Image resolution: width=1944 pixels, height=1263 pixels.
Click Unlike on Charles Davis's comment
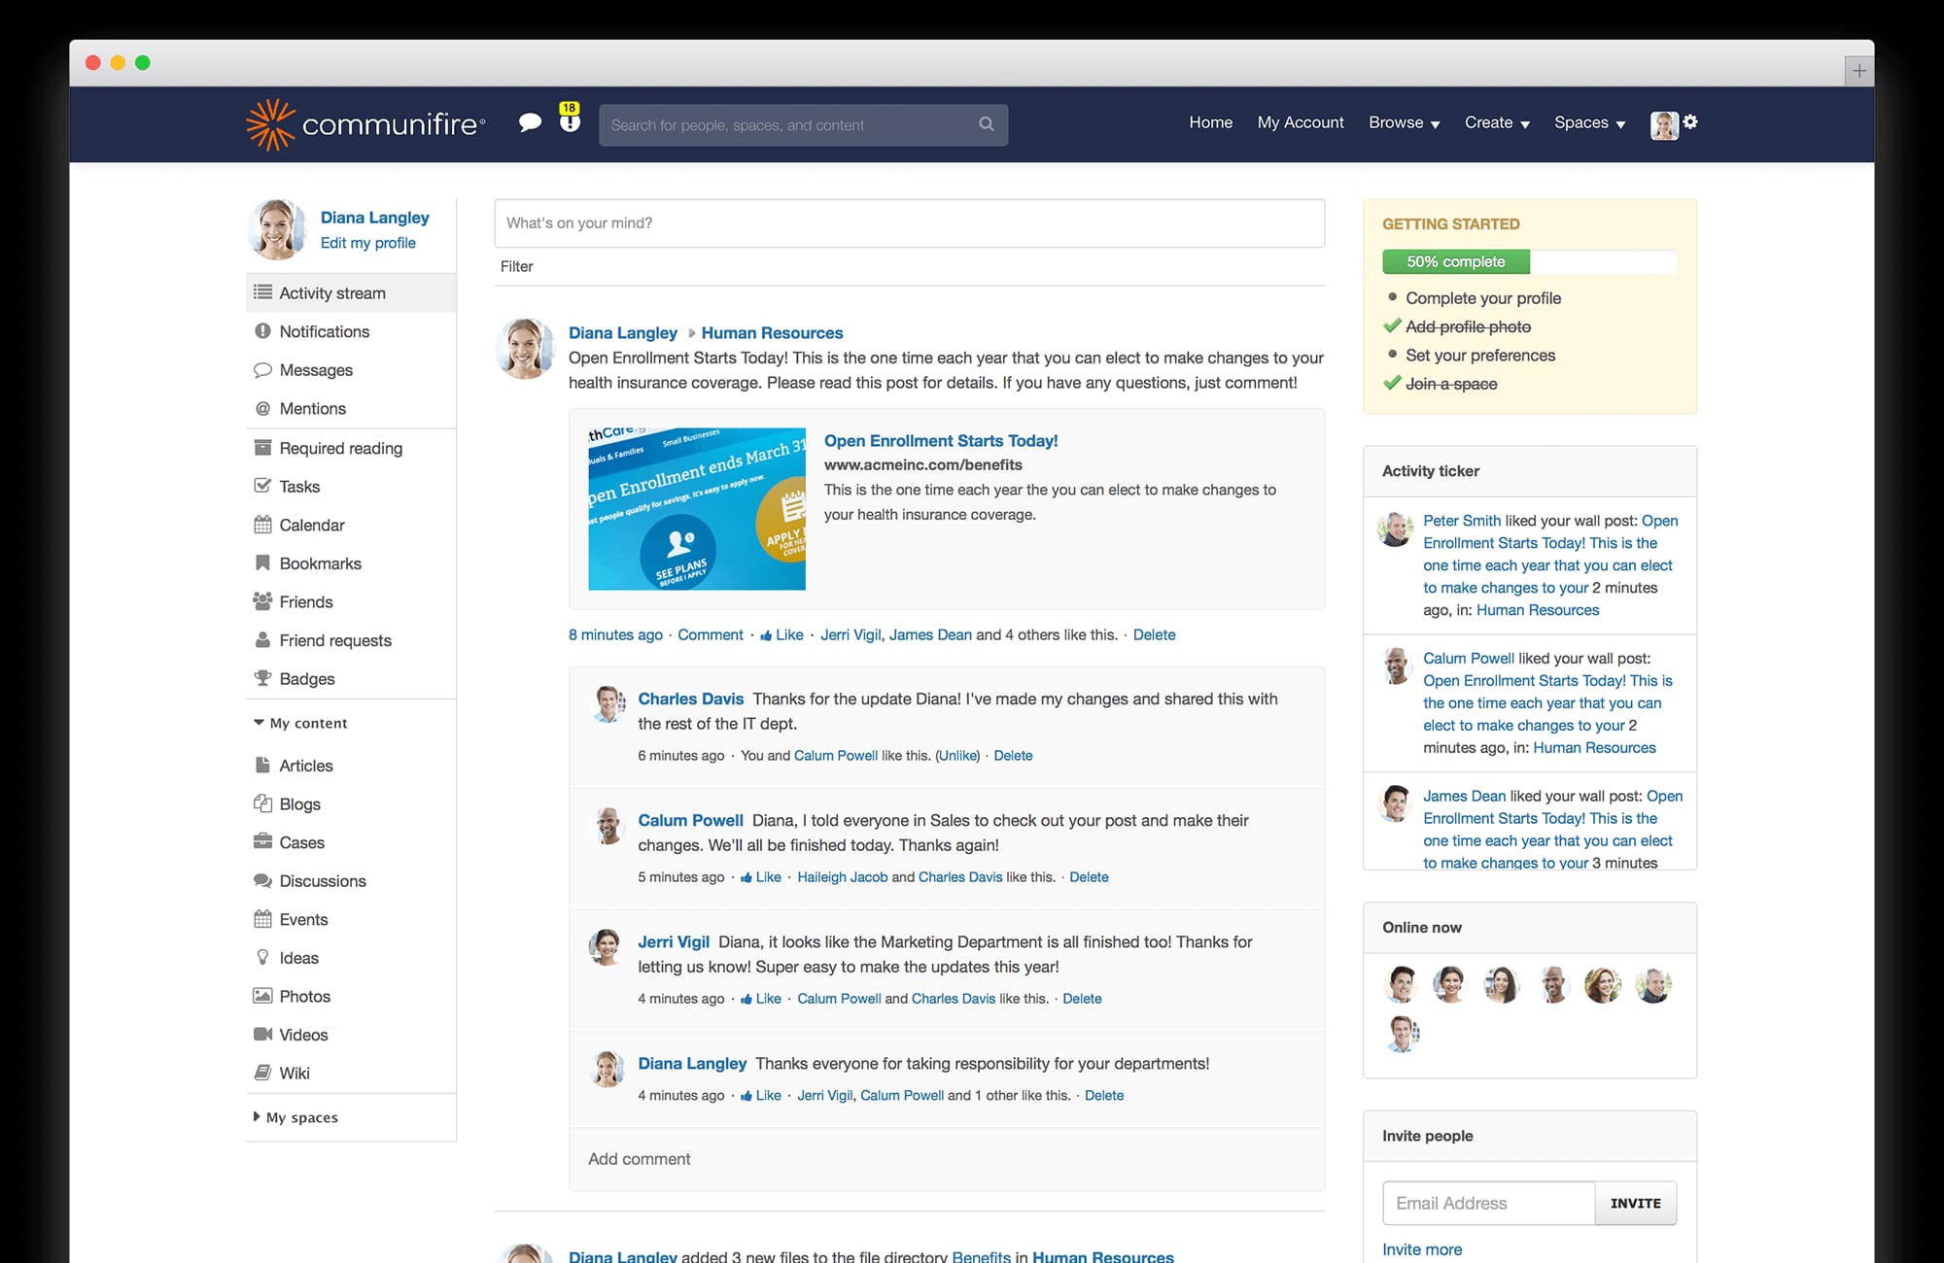click(x=957, y=755)
